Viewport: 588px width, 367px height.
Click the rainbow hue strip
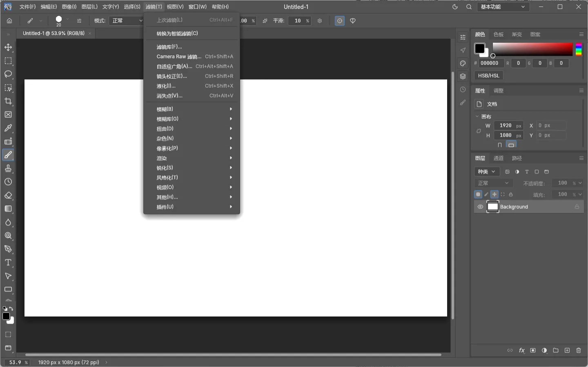[579, 49]
